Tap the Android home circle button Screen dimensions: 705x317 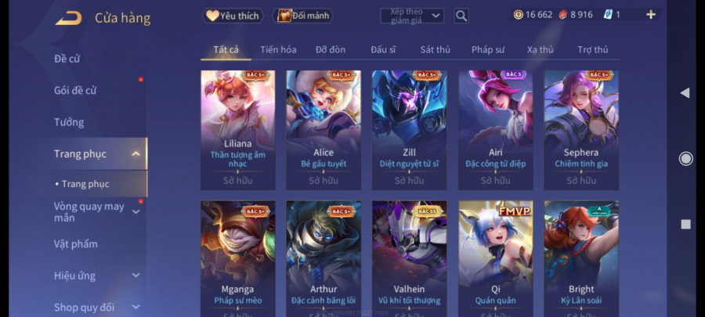pyautogui.click(x=685, y=158)
